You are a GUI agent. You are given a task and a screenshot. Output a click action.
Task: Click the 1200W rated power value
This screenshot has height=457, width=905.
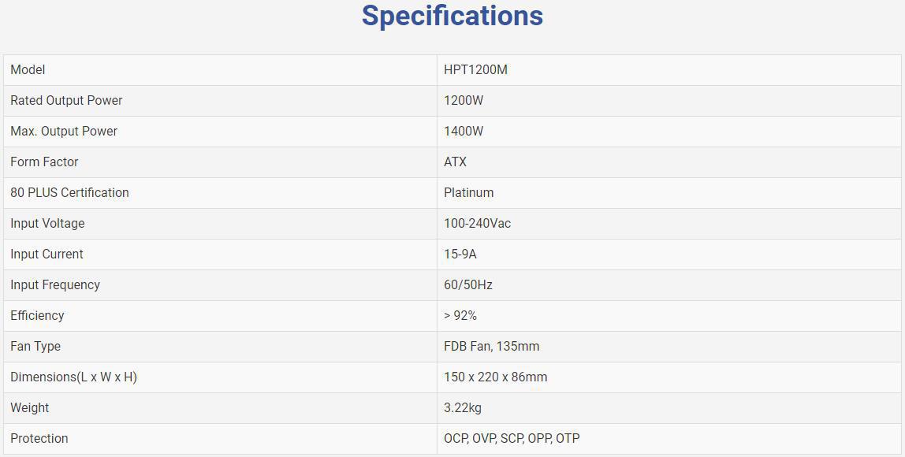click(x=464, y=100)
